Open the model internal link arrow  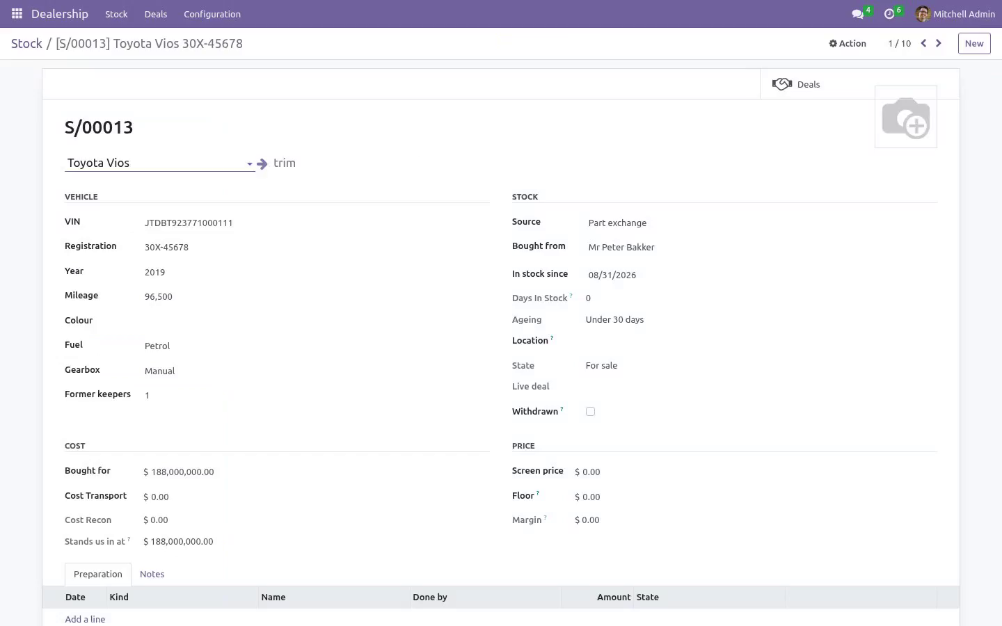pyautogui.click(x=262, y=164)
